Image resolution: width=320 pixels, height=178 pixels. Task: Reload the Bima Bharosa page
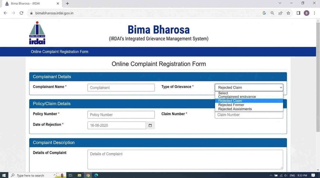22,13
